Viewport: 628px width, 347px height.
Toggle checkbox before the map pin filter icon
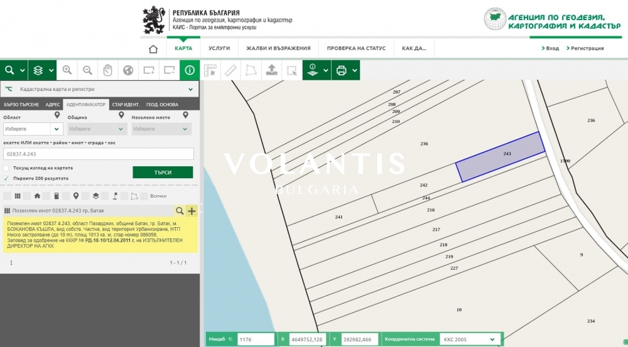pos(66,196)
